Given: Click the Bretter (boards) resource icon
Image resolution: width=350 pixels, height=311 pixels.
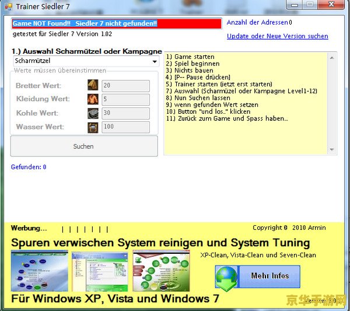Looking at the screenshot, I should pyautogui.click(x=93, y=85).
